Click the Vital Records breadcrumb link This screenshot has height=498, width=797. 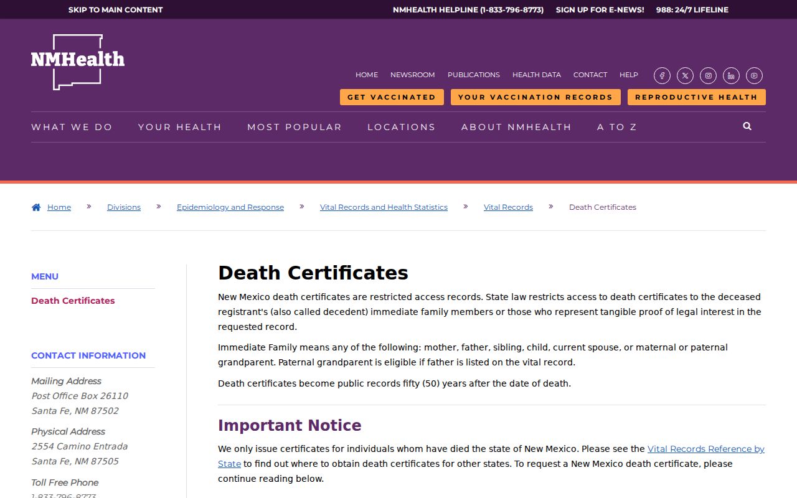[x=508, y=207]
